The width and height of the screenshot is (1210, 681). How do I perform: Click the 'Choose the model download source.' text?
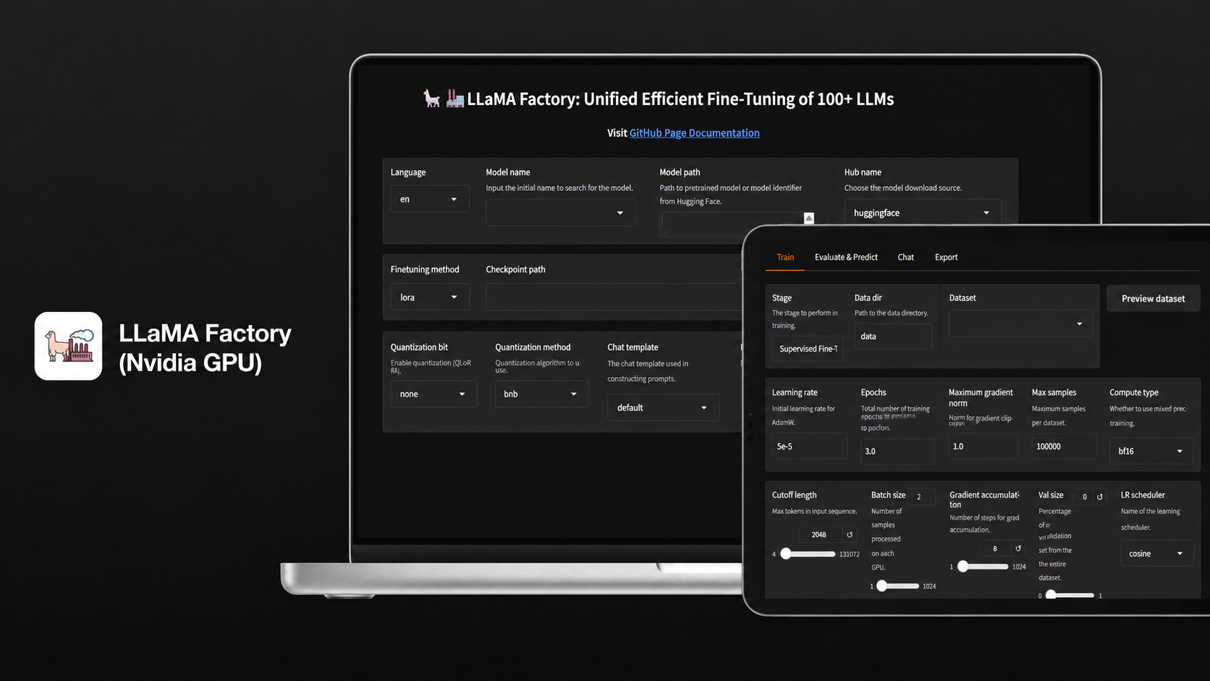903,188
